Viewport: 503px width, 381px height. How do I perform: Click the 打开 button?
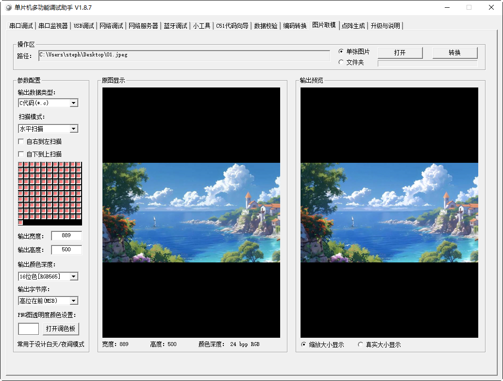(400, 52)
